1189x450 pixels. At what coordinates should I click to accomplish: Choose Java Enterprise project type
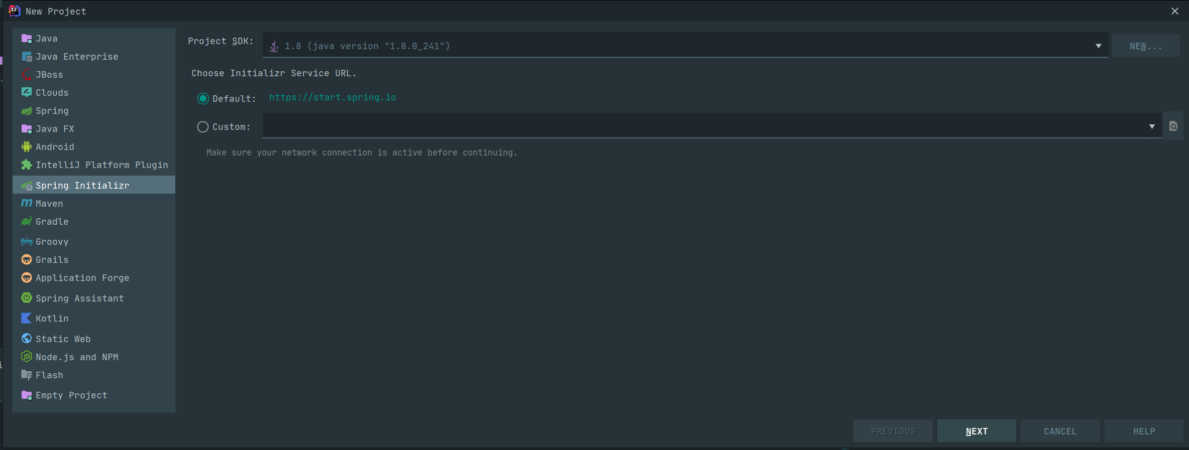pyautogui.click(x=94, y=57)
